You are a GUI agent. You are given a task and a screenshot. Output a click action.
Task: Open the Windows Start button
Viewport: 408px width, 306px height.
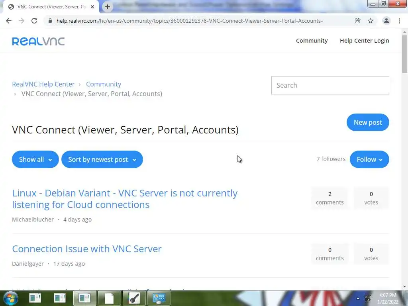point(11,298)
